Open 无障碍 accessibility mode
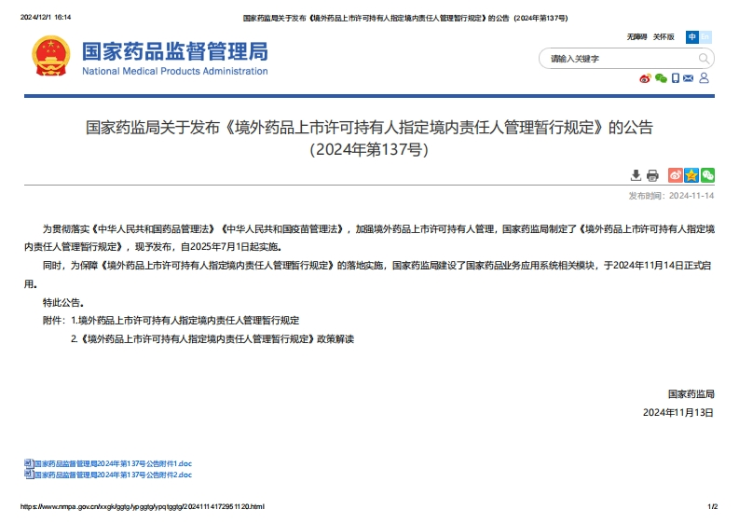This screenshot has height=523, width=739. (x=636, y=37)
